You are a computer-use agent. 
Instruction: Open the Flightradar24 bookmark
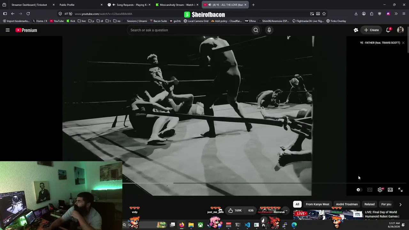pyautogui.click(x=308, y=21)
